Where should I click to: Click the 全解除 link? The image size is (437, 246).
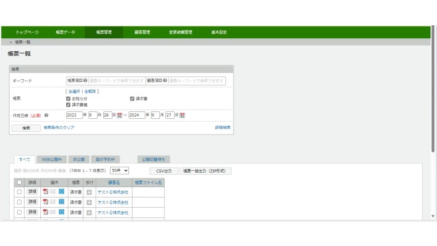click(x=90, y=92)
